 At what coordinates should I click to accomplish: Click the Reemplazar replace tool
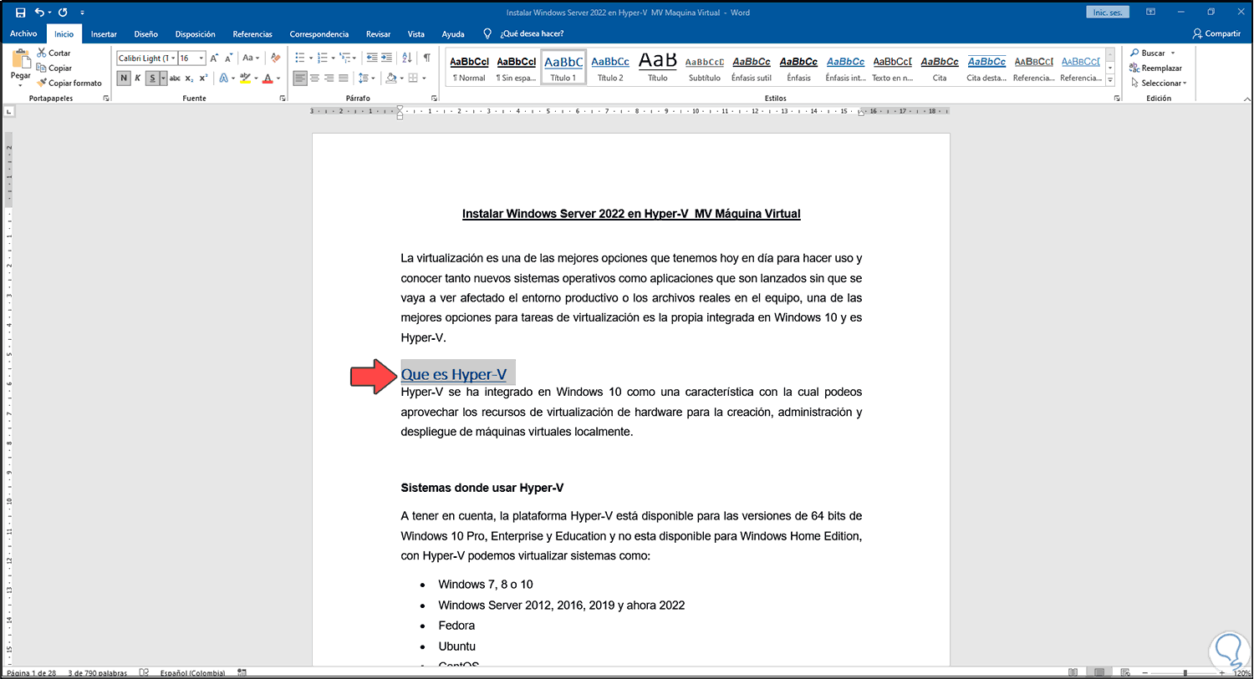(x=1156, y=68)
